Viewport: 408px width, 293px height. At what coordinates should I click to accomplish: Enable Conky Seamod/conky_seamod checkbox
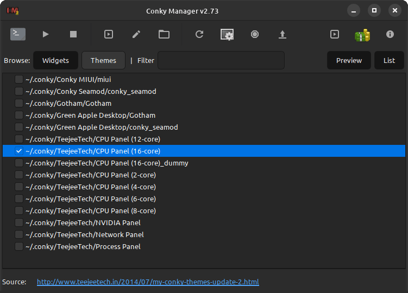[19, 91]
